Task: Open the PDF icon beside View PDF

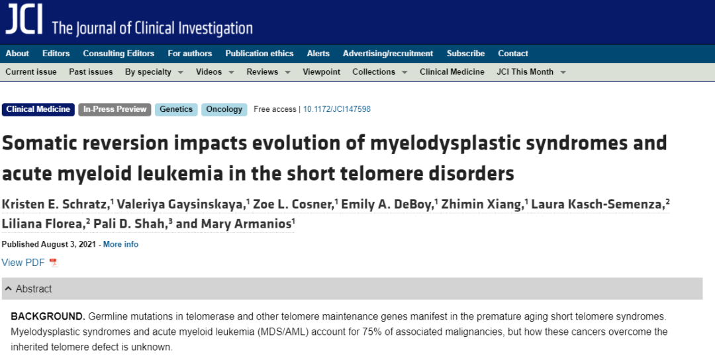Action: click(54, 263)
